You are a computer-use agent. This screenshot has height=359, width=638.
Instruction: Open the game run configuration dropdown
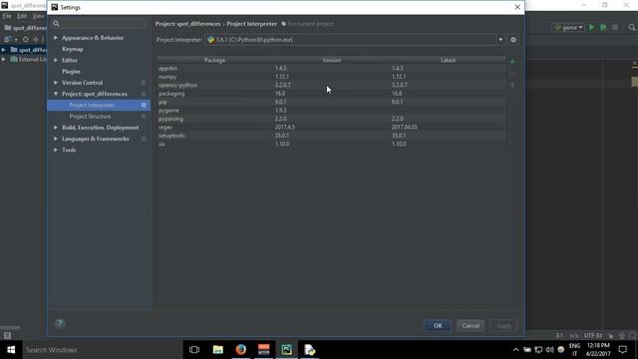click(x=568, y=27)
